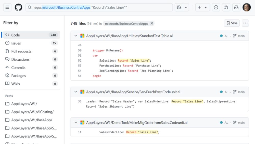255x144 pixels.
Task: Click main branch on ServPurchPost.Codeunit.al
Action: click(x=239, y=92)
